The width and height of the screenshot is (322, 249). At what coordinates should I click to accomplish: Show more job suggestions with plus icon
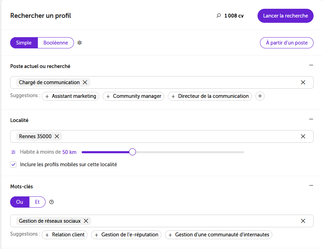pos(260,96)
